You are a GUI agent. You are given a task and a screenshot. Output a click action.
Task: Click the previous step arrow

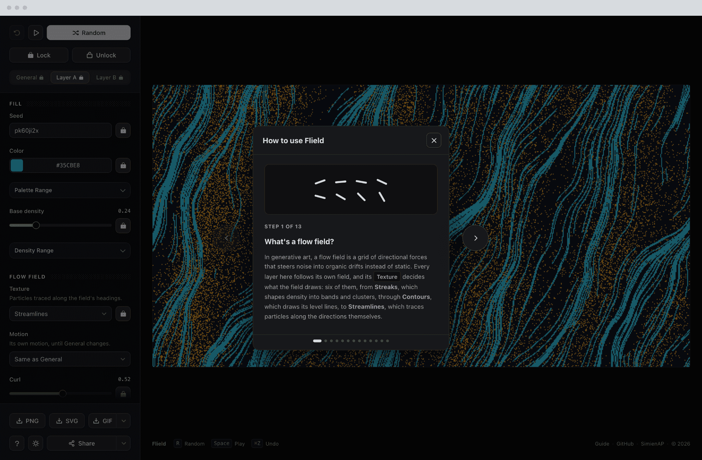tap(226, 238)
